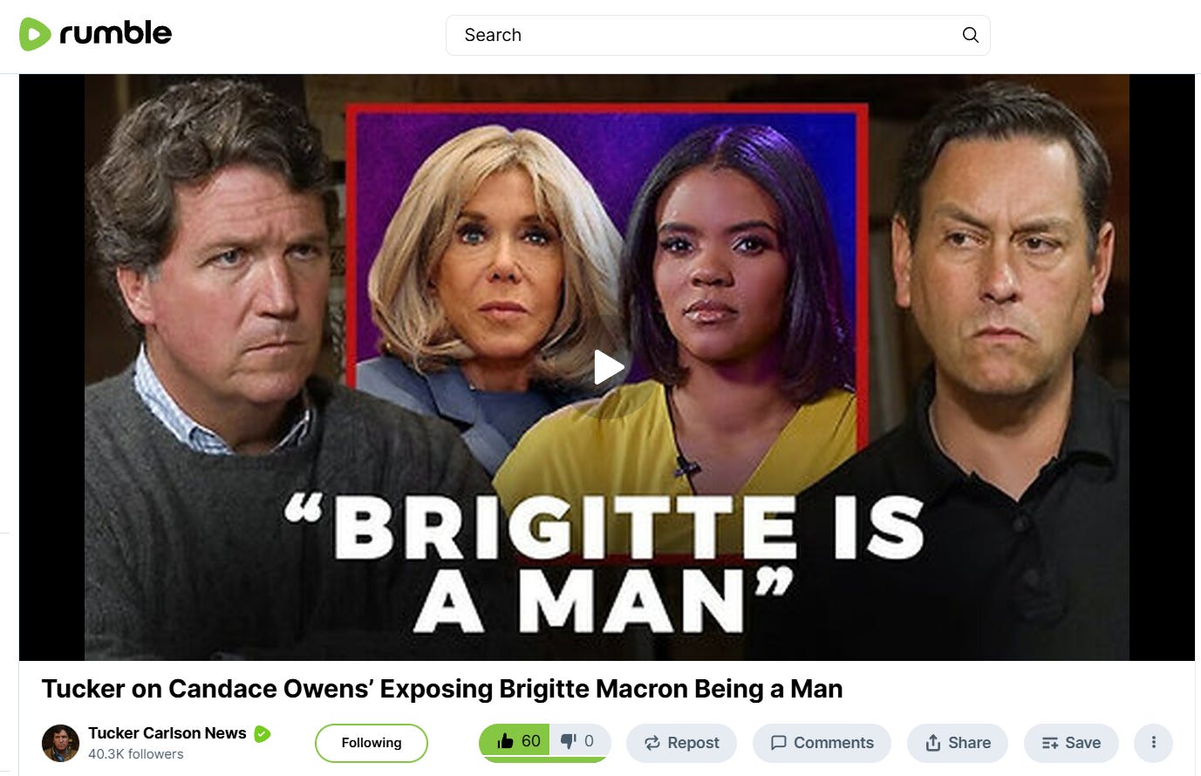Start the video with the center play button
The width and height of the screenshot is (1201, 776).
(608, 367)
